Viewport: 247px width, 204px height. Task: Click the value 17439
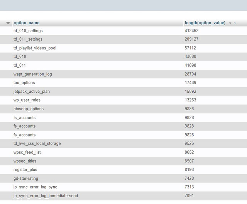pyautogui.click(x=190, y=83)
